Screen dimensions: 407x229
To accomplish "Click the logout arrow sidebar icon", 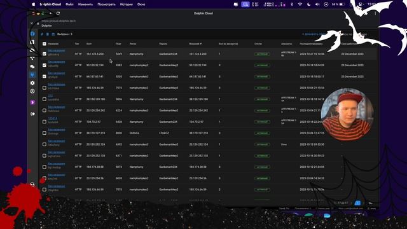I will [x=32, y=114].
